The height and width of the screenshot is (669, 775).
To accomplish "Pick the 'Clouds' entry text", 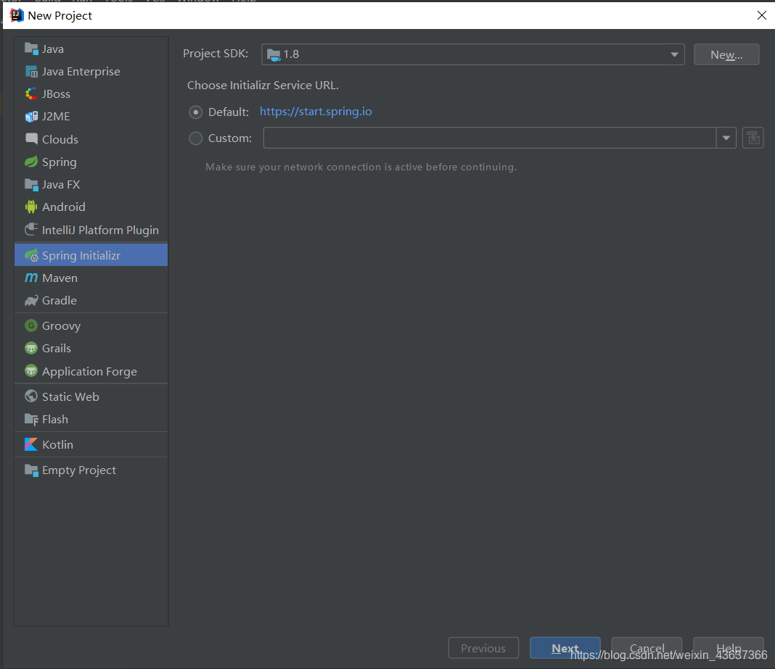I will (x=60, y=139).
